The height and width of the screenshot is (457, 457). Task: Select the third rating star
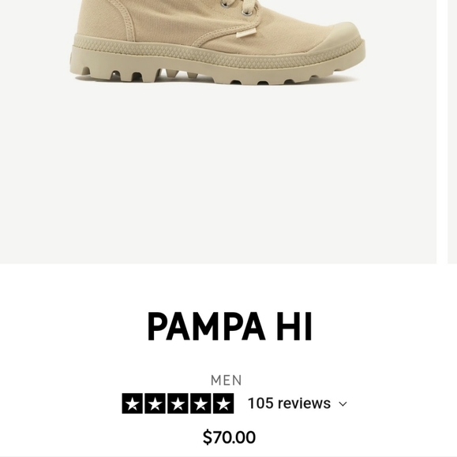tap(178, 403)
